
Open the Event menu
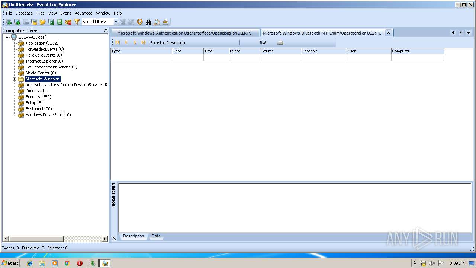pyautogui.click(x=65, y=13)
